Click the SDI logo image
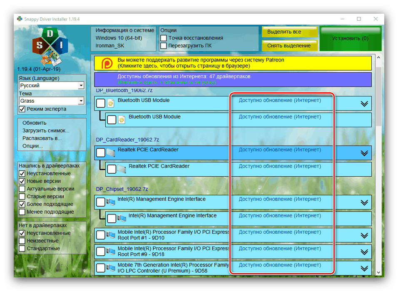This screenshot has width=398, height=291. click(x=50, y=47)
